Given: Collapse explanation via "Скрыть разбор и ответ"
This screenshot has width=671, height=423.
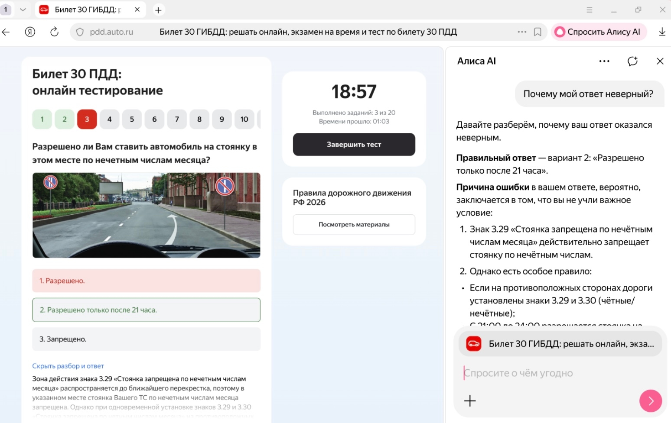Looking at the screenshot, I should pyautogui.click(x=68, y=366).
